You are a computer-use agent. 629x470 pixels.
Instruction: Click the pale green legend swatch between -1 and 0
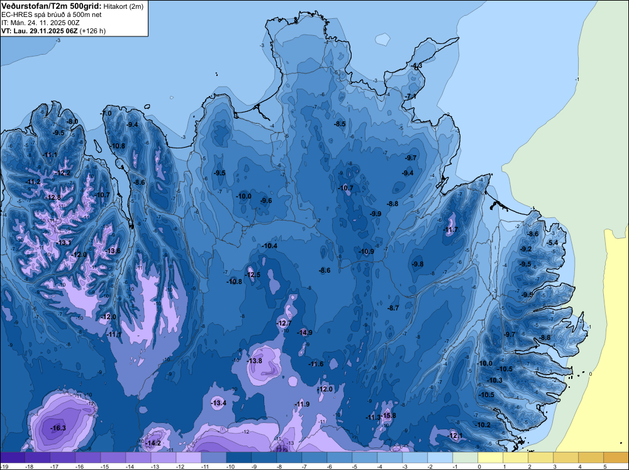pos(465,457)
